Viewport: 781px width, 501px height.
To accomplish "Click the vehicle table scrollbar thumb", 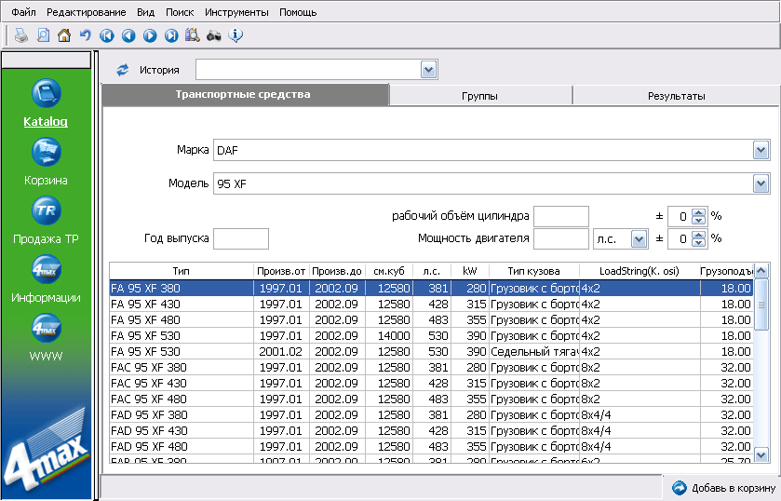I will tap(761, 305).
